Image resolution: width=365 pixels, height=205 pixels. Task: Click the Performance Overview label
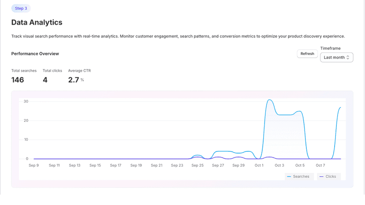click(35, 54)
